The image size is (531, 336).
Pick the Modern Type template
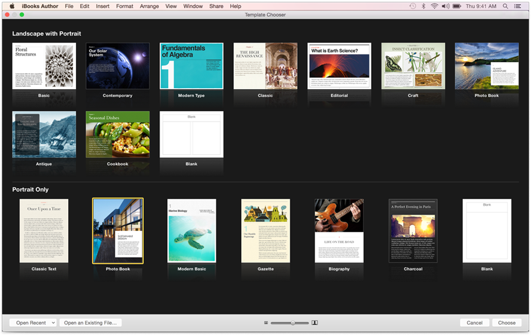coord(191,66)
